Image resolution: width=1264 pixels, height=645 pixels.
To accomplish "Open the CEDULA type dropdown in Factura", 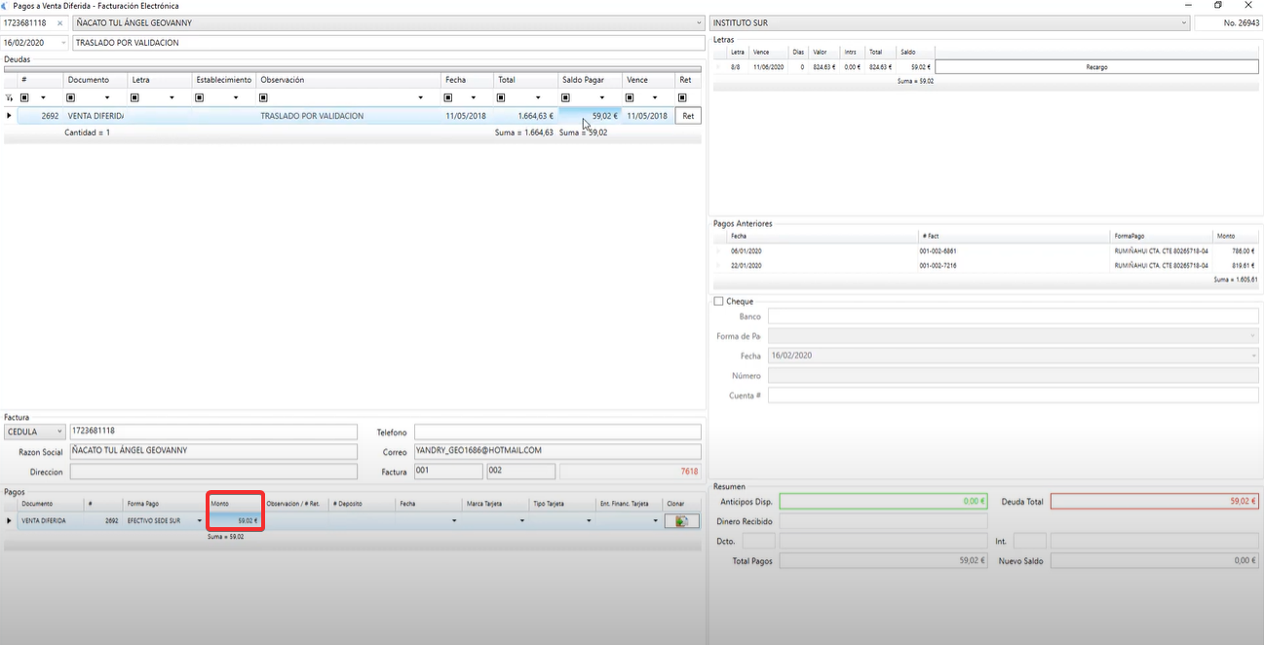I will coord(59,432).
